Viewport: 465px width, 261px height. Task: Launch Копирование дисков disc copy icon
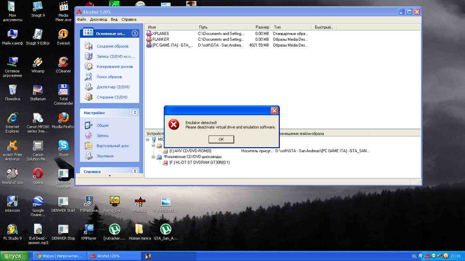click(x=89, y=67)
